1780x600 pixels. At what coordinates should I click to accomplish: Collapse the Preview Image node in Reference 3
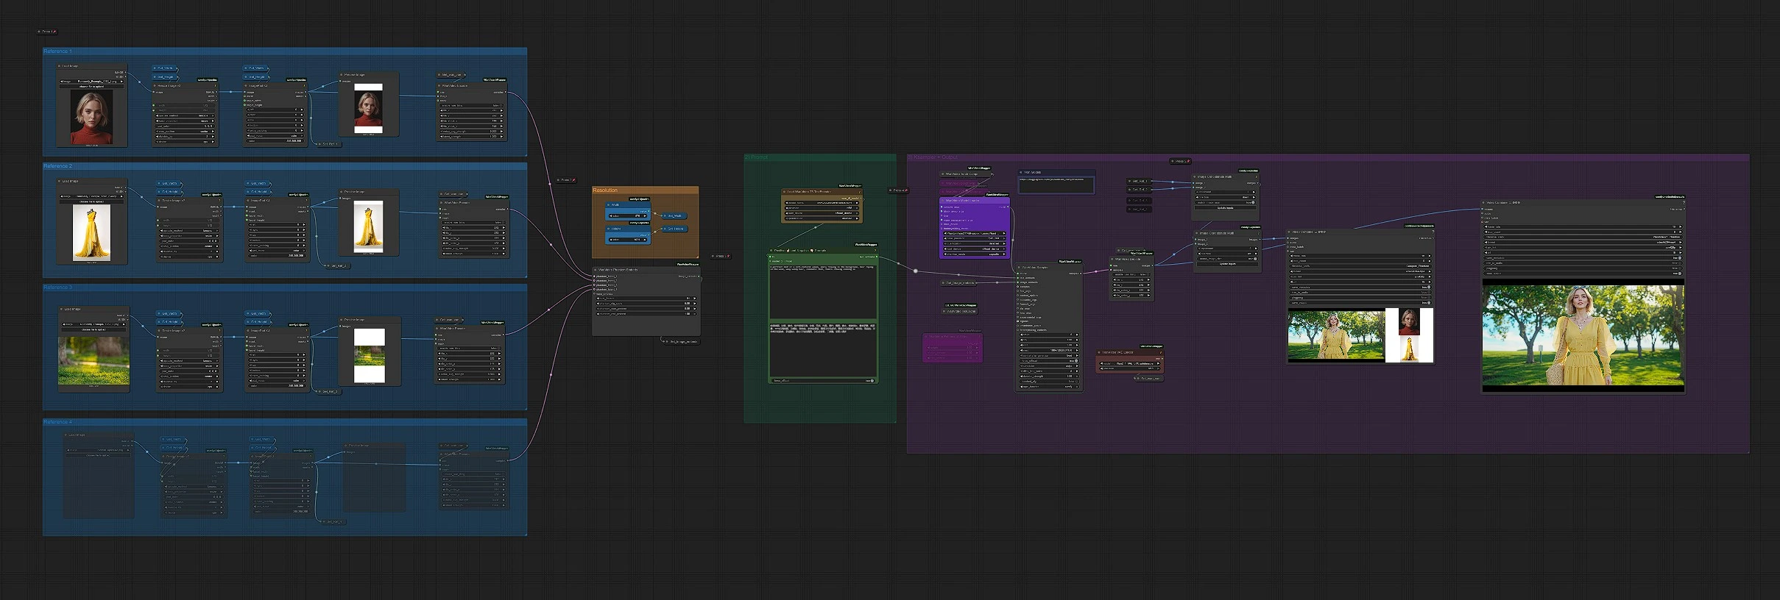[342, 320]
